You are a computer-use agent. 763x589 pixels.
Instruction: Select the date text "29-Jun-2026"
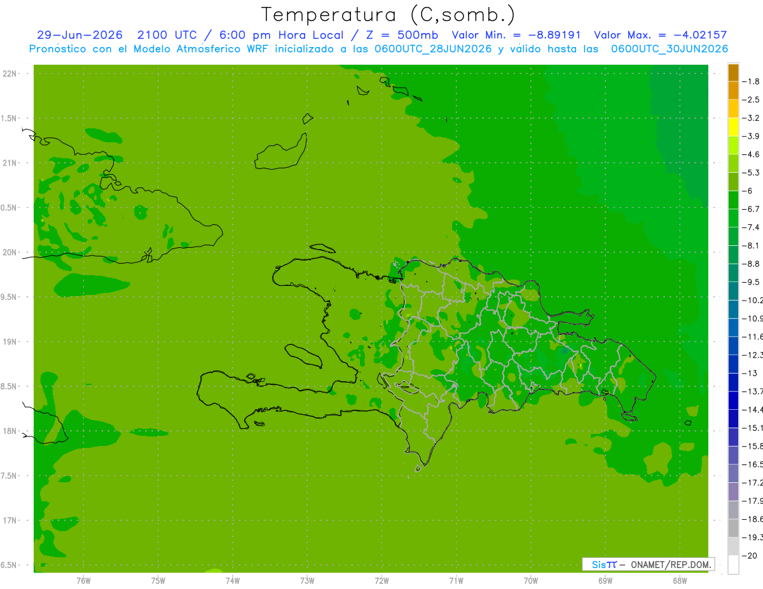[79, 35]
